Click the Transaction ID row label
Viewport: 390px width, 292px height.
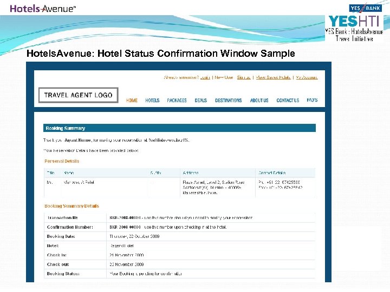[x=62, y=218]
